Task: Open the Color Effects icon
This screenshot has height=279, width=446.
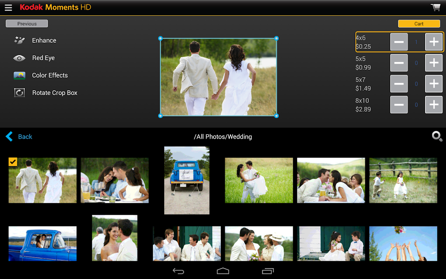Action: coord(19,75)
